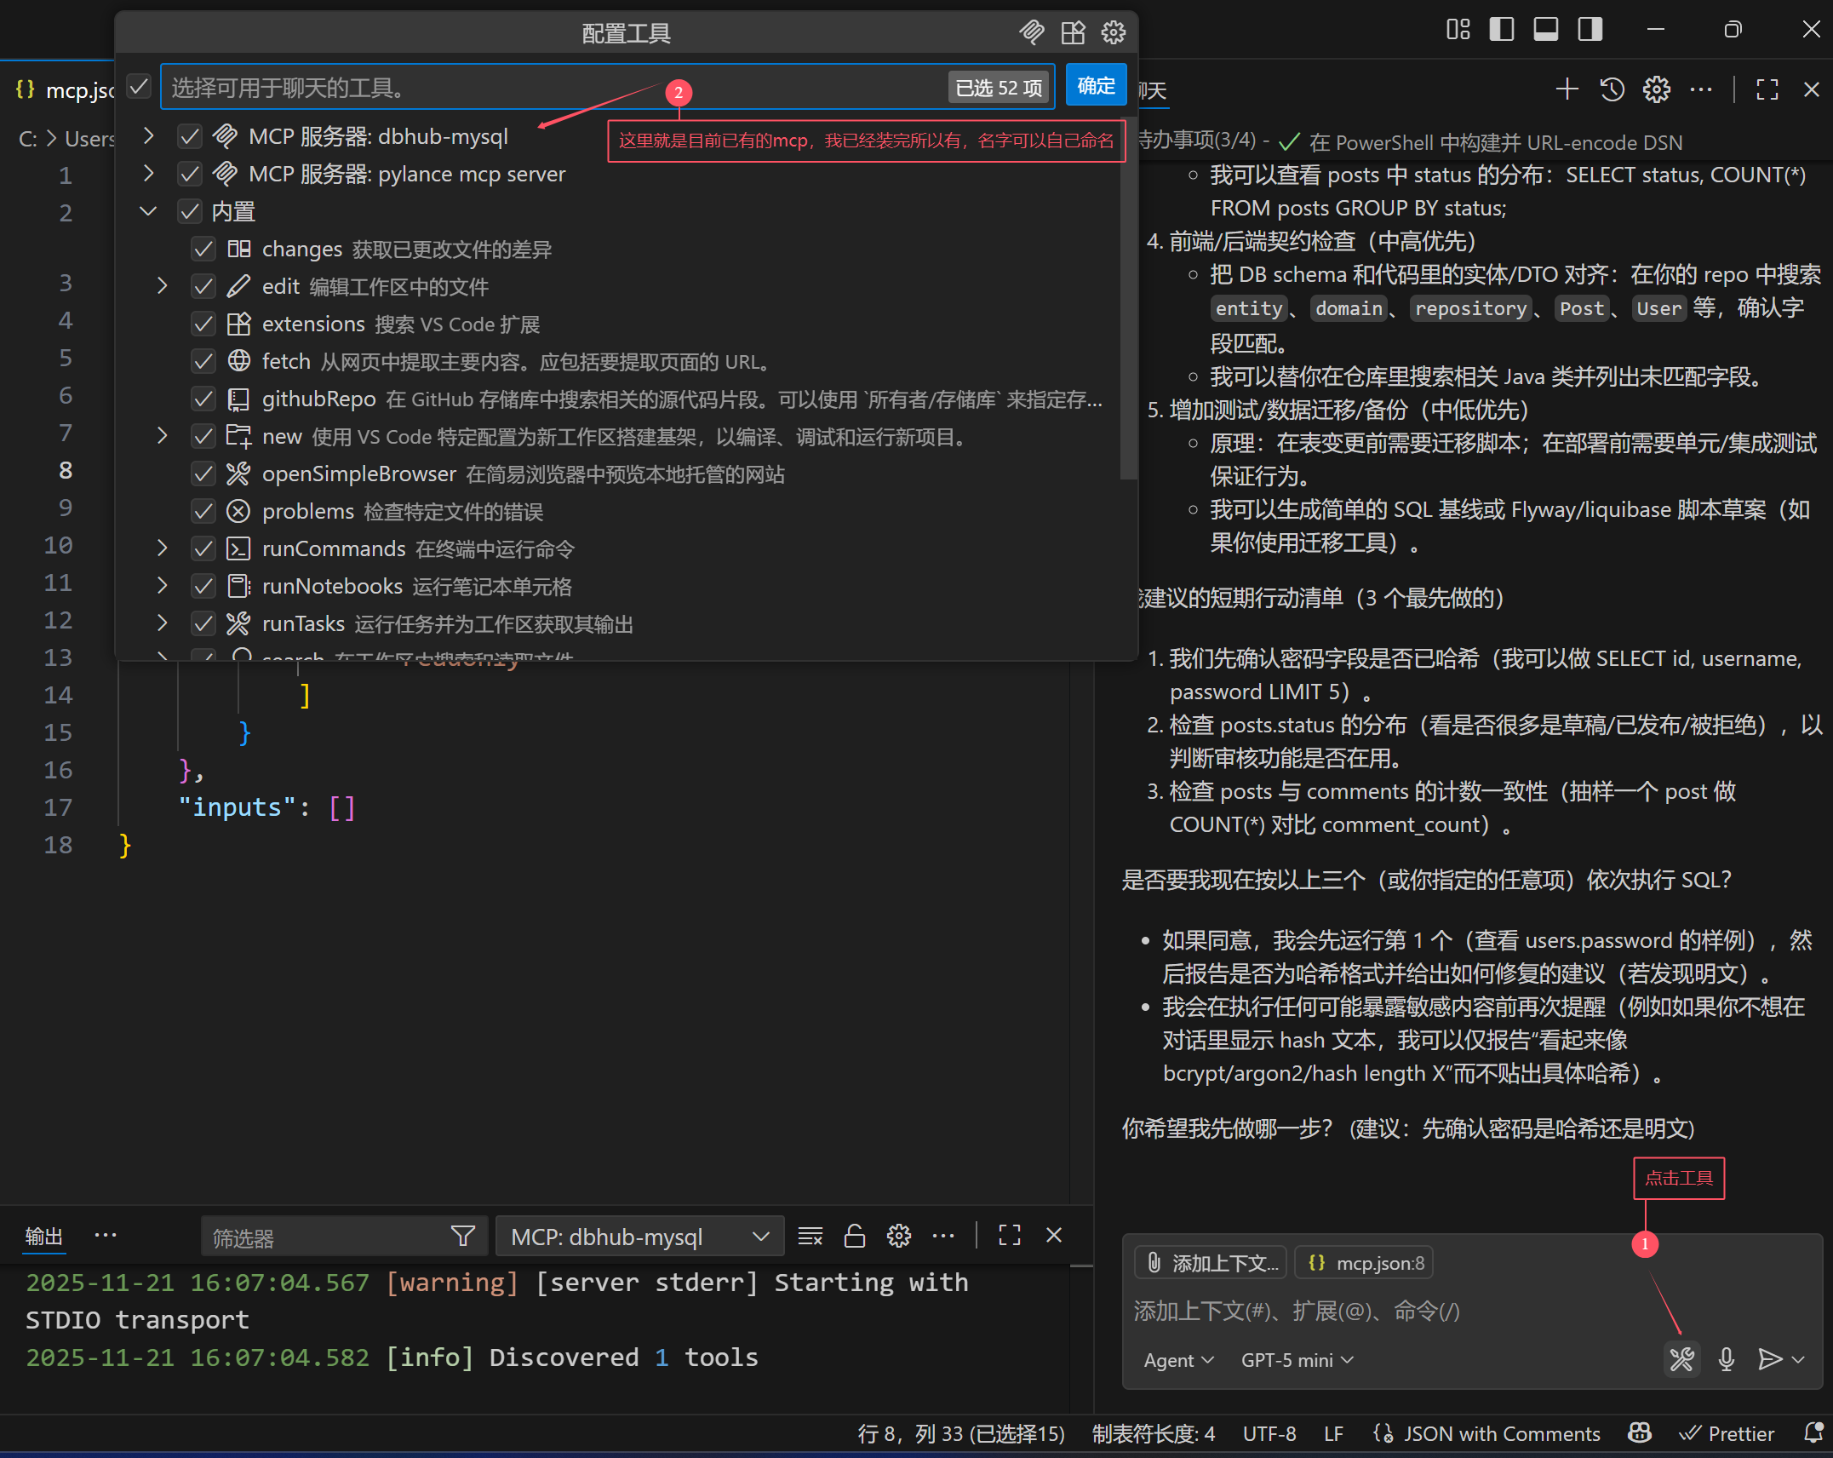The height and width of the screenshot is (1458, 1833).
Task: Click the 确定 confirm button
Action: click(x=1096, y=86)
